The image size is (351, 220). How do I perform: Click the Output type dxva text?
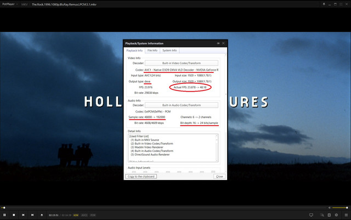coord(139,81)
